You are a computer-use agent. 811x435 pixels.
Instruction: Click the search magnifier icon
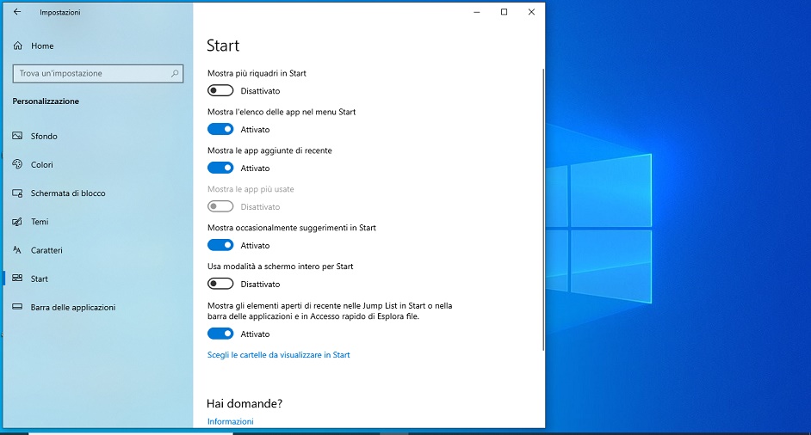[x=175, y=73]
